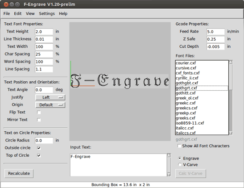Enable the Flip Text checkbox

point(39,112)
